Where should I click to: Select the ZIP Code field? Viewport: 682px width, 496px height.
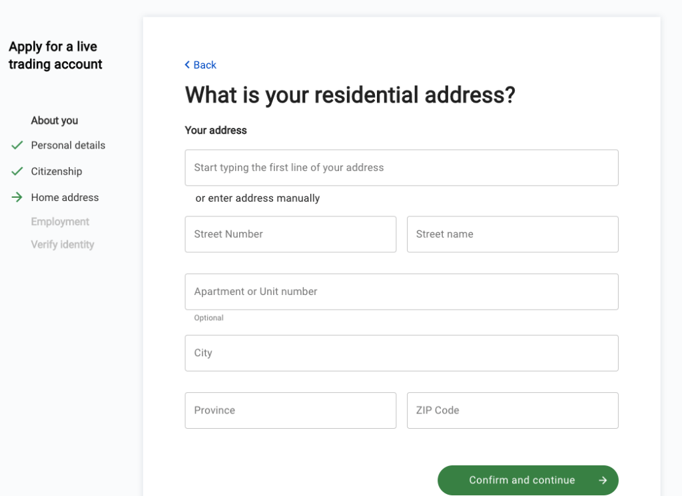(512, 410)
